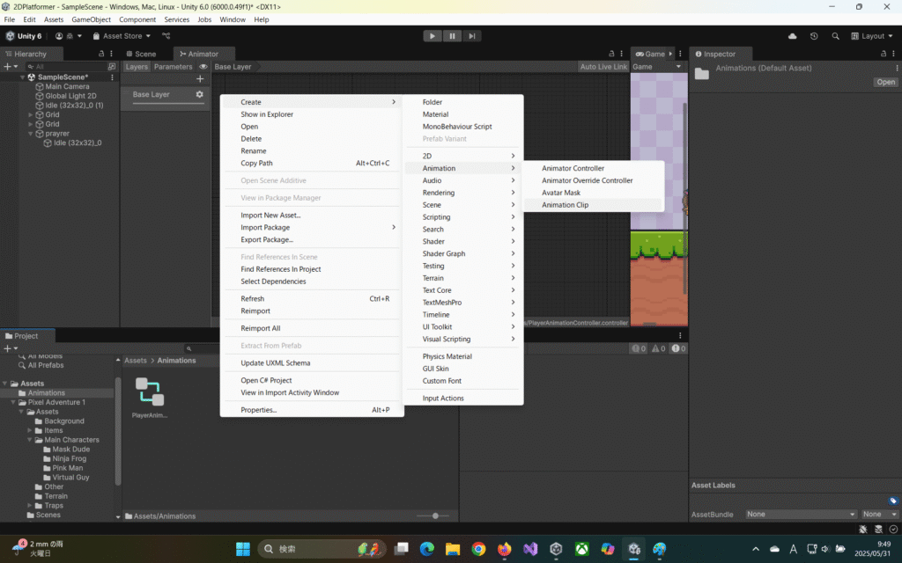Click the Hierarchy search field
This screenshot has height=563, width=902.
[67, 67]
